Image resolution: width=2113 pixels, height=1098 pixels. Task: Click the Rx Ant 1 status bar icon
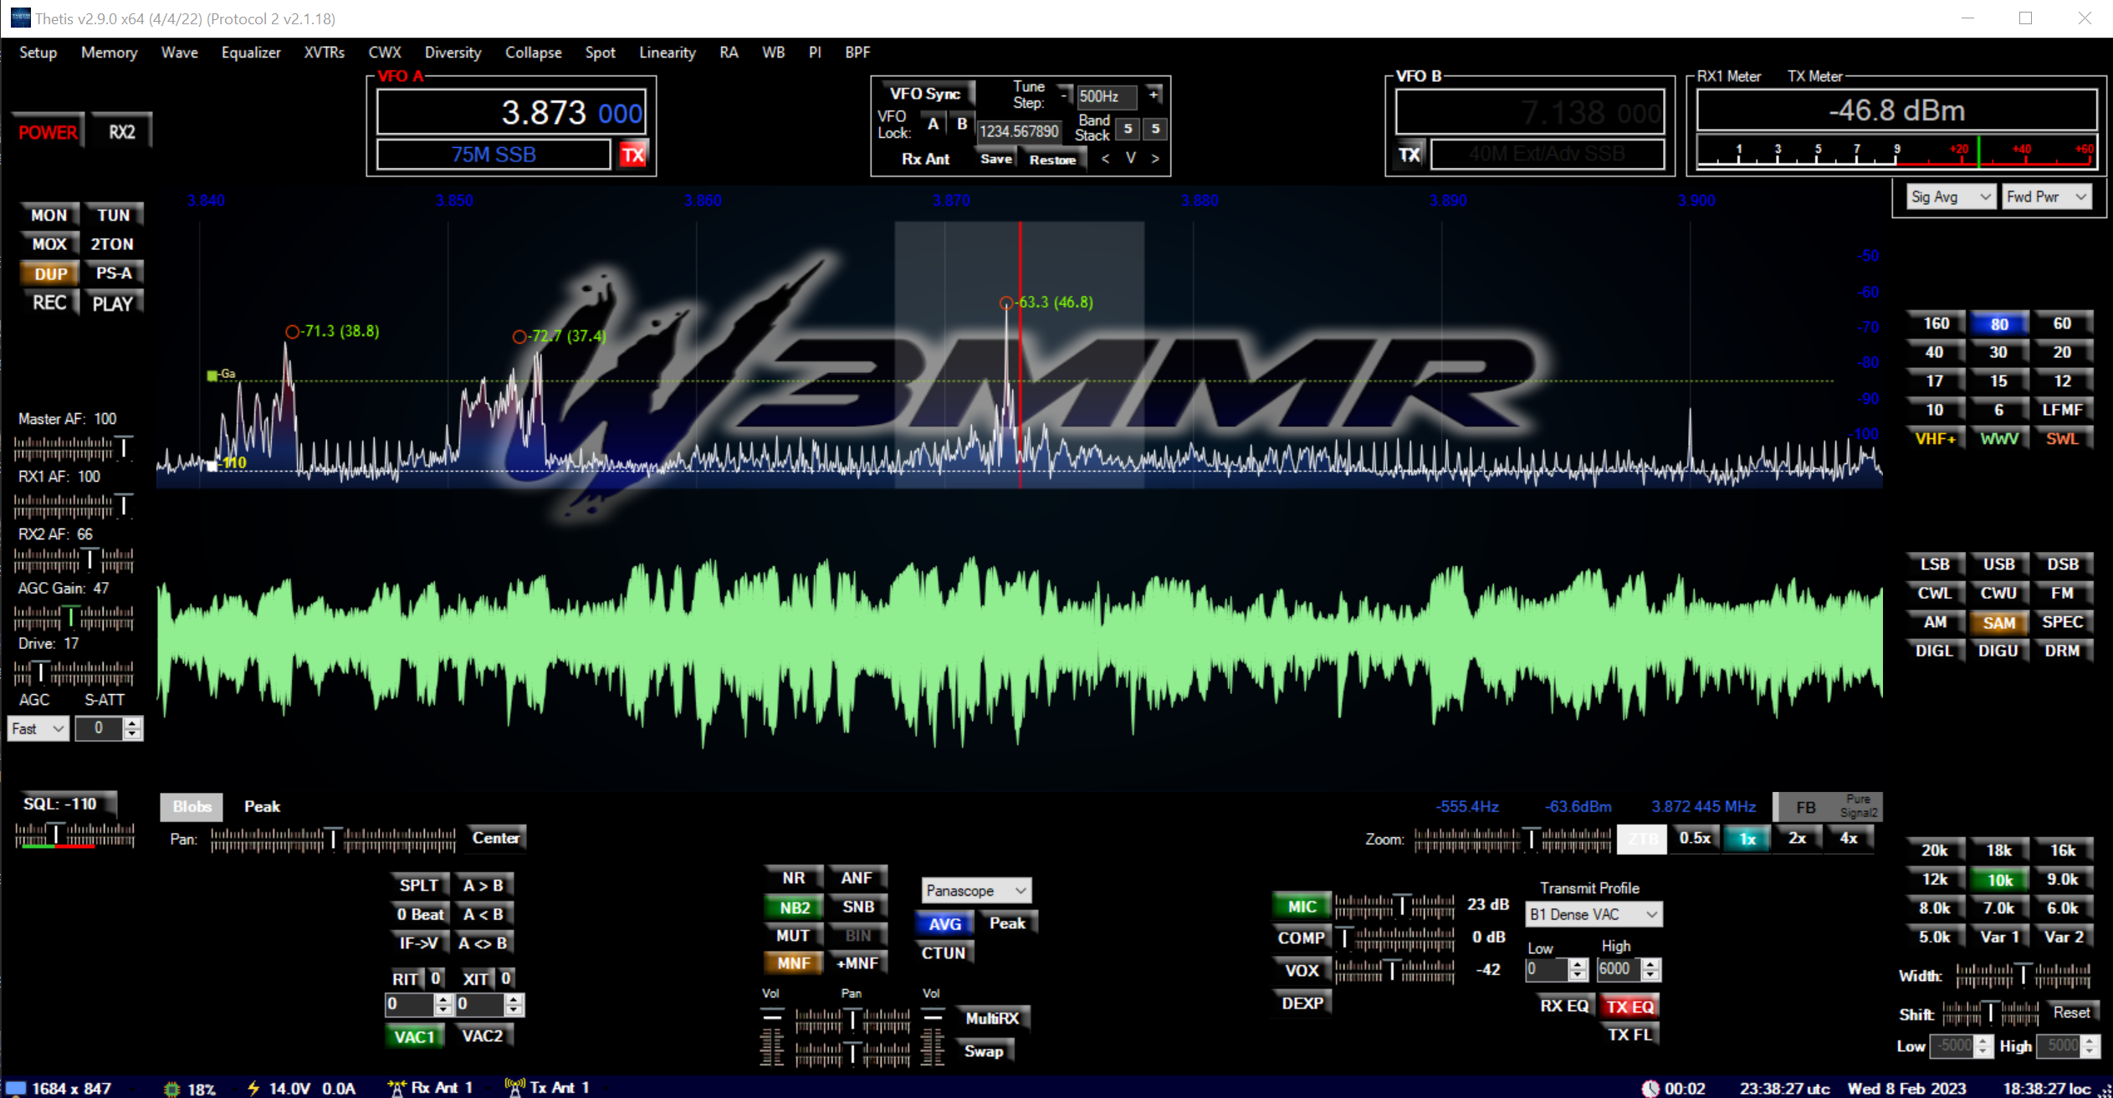(x=397, y=1087)
